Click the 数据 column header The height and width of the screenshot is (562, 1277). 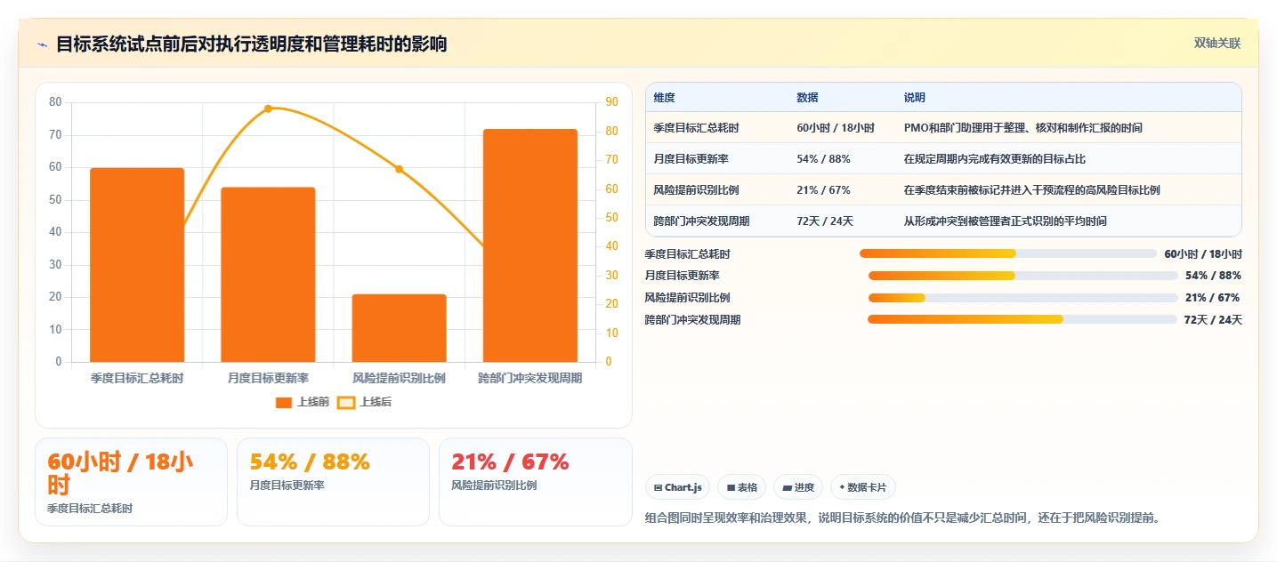(807, 98)
